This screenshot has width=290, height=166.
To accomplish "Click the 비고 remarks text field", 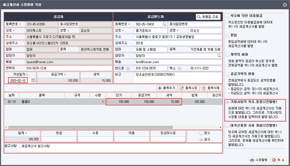I will 177,78.
